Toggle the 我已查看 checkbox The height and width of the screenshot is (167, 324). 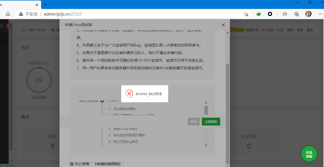click(72, 164)
